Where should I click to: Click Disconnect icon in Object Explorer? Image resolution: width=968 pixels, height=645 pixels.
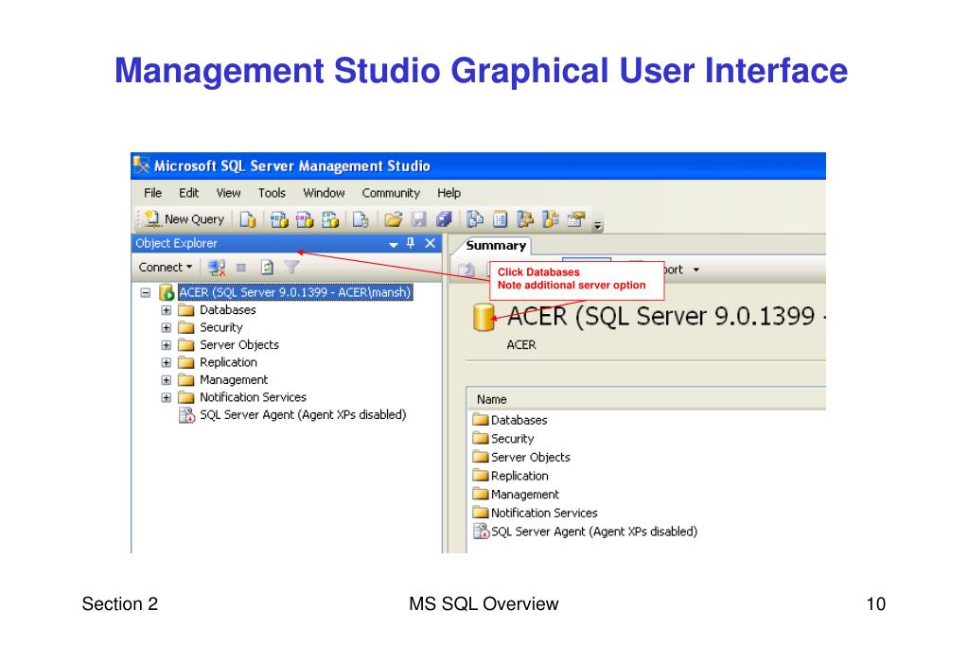217,268
